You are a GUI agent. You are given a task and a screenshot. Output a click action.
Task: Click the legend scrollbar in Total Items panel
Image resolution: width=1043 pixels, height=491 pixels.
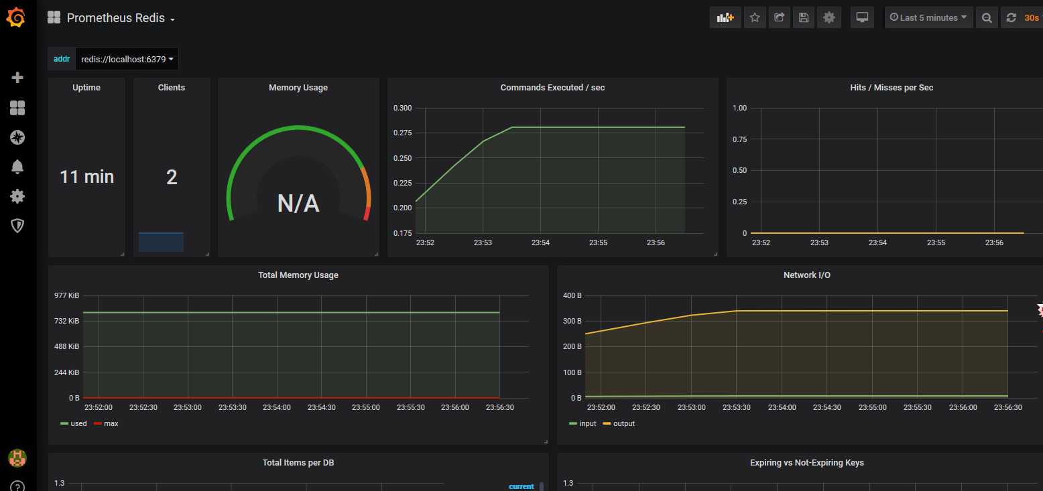point(542,486)
